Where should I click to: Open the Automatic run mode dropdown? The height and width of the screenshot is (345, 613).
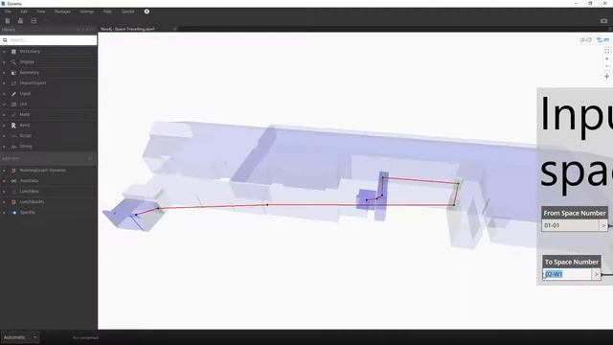pyautogui.click(x=19, y=337)
